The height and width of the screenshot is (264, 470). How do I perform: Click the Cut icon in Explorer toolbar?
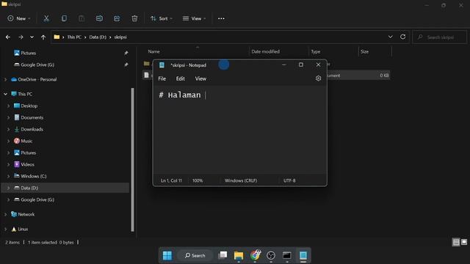click(46, 18)
